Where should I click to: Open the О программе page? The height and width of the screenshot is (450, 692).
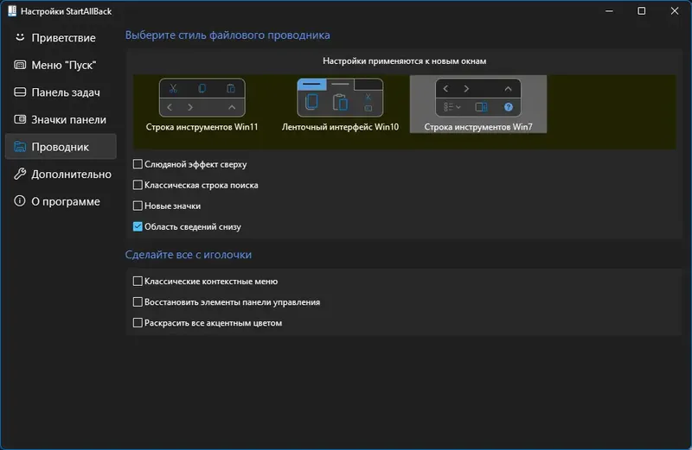(x=61, y=201)
